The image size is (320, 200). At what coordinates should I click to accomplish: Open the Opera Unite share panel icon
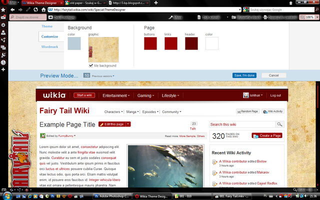coord(3,40)
